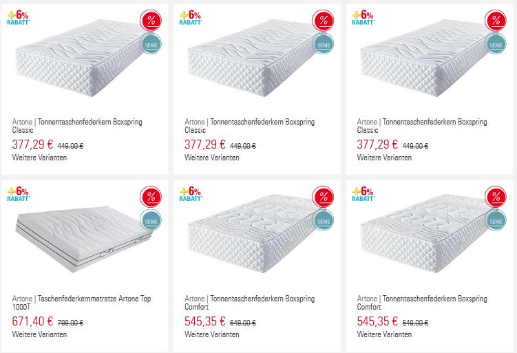517x353 pixels.
Task: Click Weitere Varianten under middle Comfort mattress
Action: click(212, 334)
